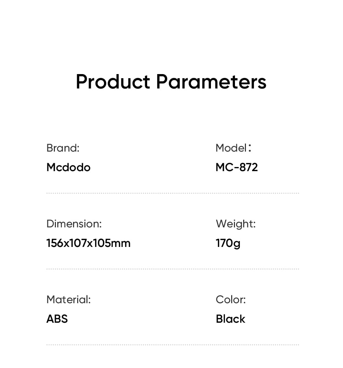
Task: Click the 156x107x105mm dimension value
Action: coord(88,243)
